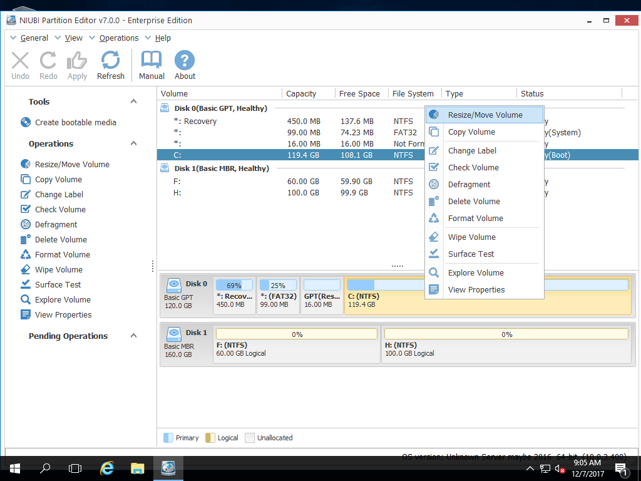Click the Redo toolbar icon
641x481 pixels.
coord(48,60)
